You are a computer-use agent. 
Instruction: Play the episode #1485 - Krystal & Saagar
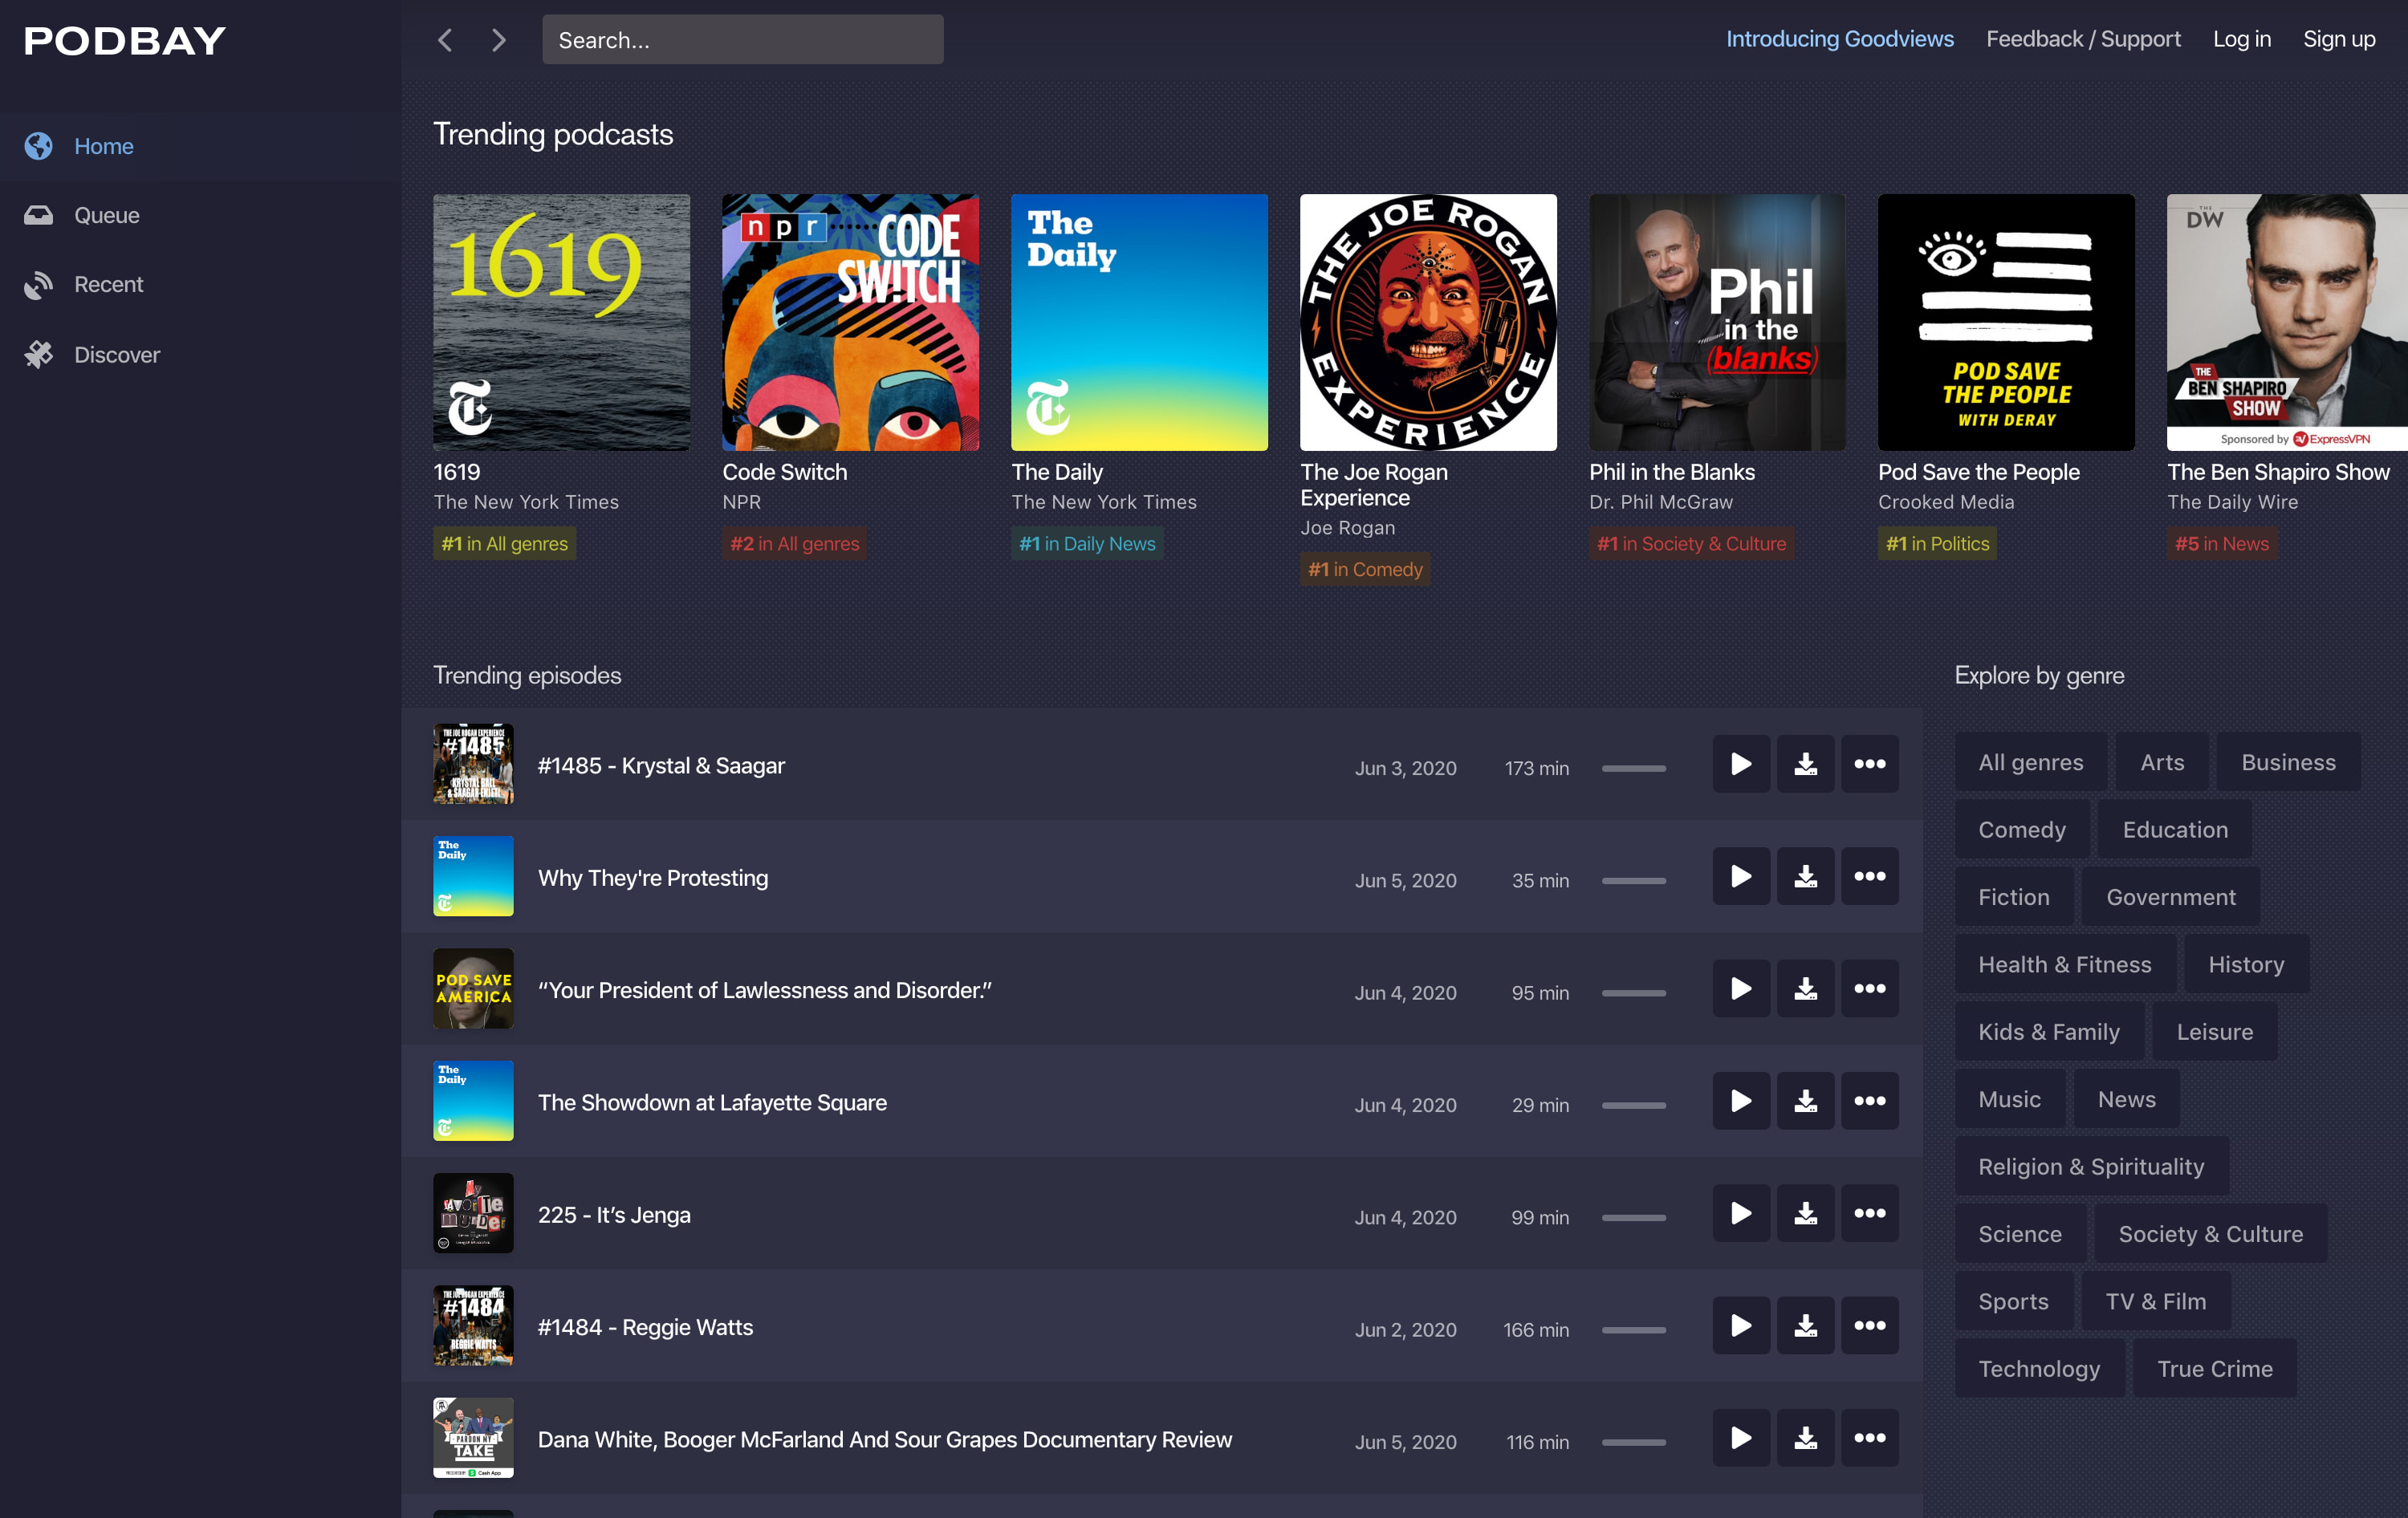coord(1740,764)
